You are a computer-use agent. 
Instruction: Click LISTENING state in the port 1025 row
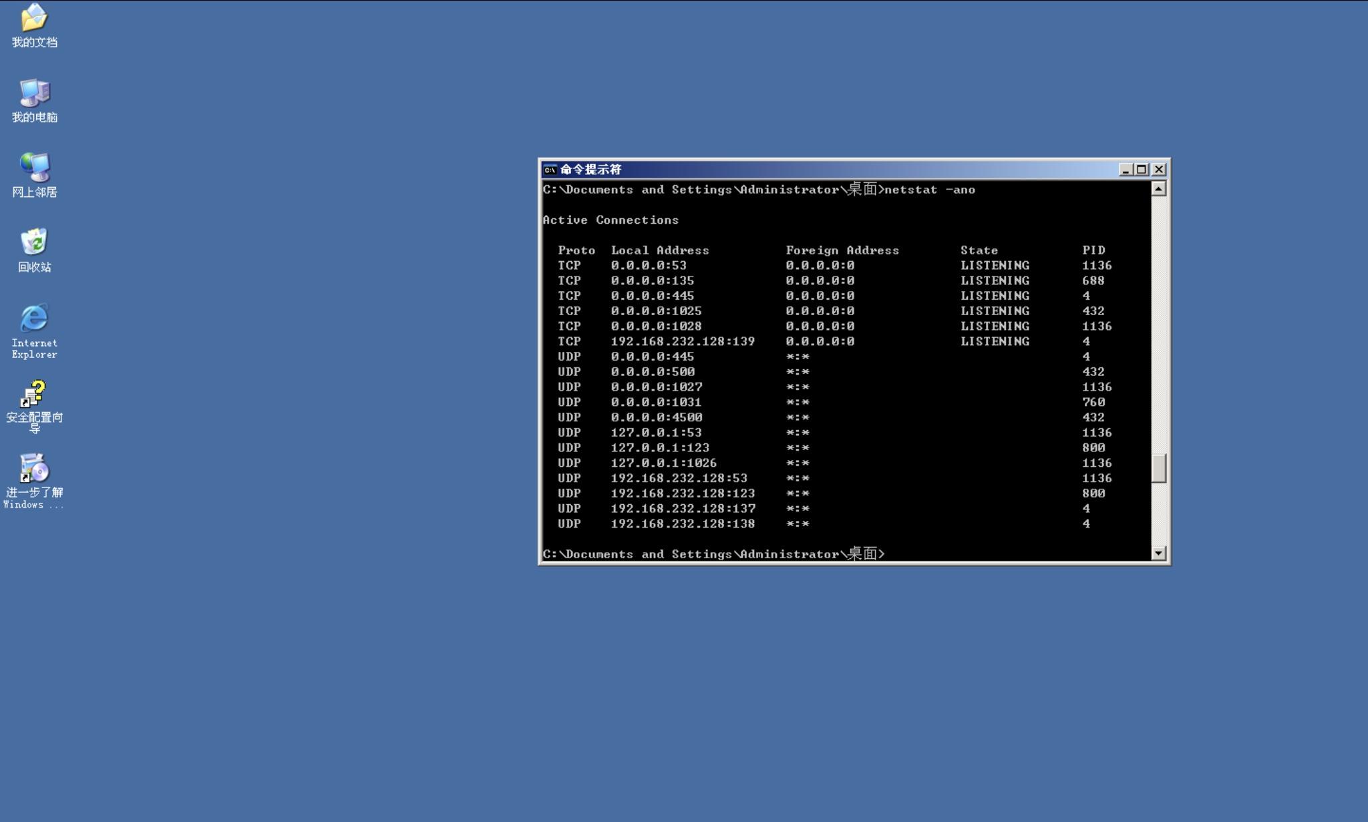[x=995, y=311]
